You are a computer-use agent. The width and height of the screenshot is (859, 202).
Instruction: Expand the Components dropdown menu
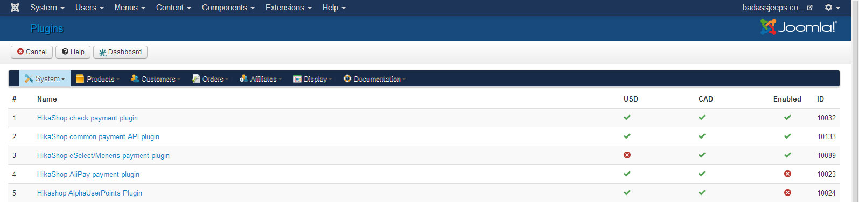(228, 8)
